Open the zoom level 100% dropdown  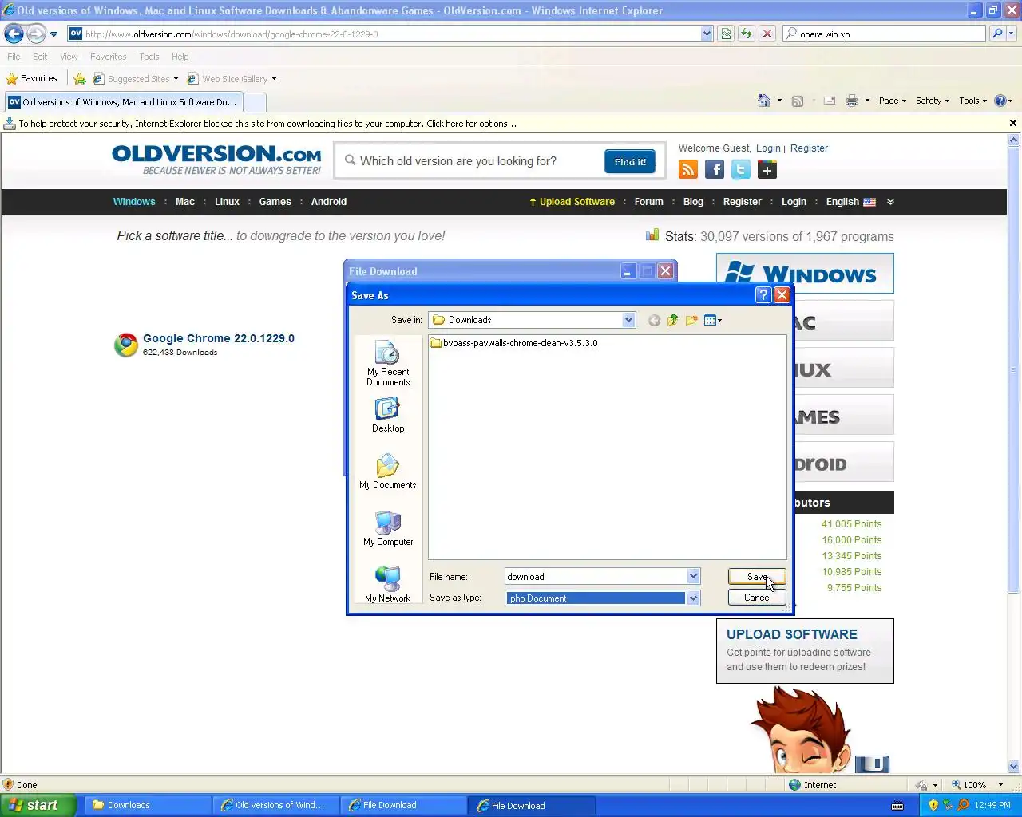[1000, 785]
